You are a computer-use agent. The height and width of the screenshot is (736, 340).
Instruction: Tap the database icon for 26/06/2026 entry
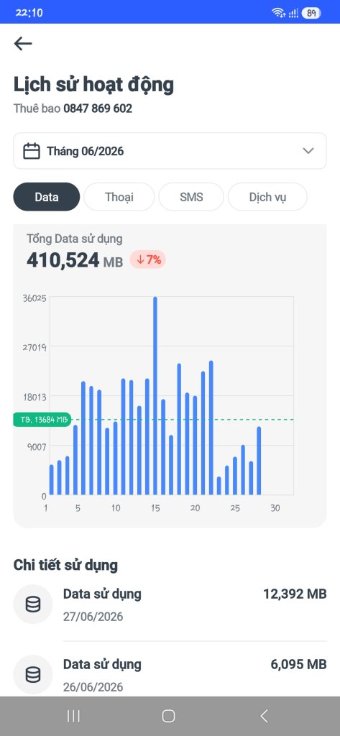[33, 675]
